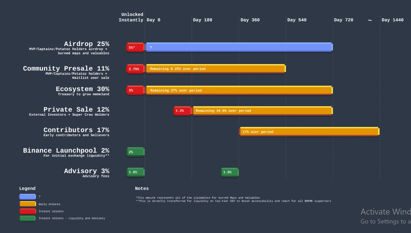Click the second green 1.5% Advisory block
The image size is (411, 233).
(x=230, y=172)
